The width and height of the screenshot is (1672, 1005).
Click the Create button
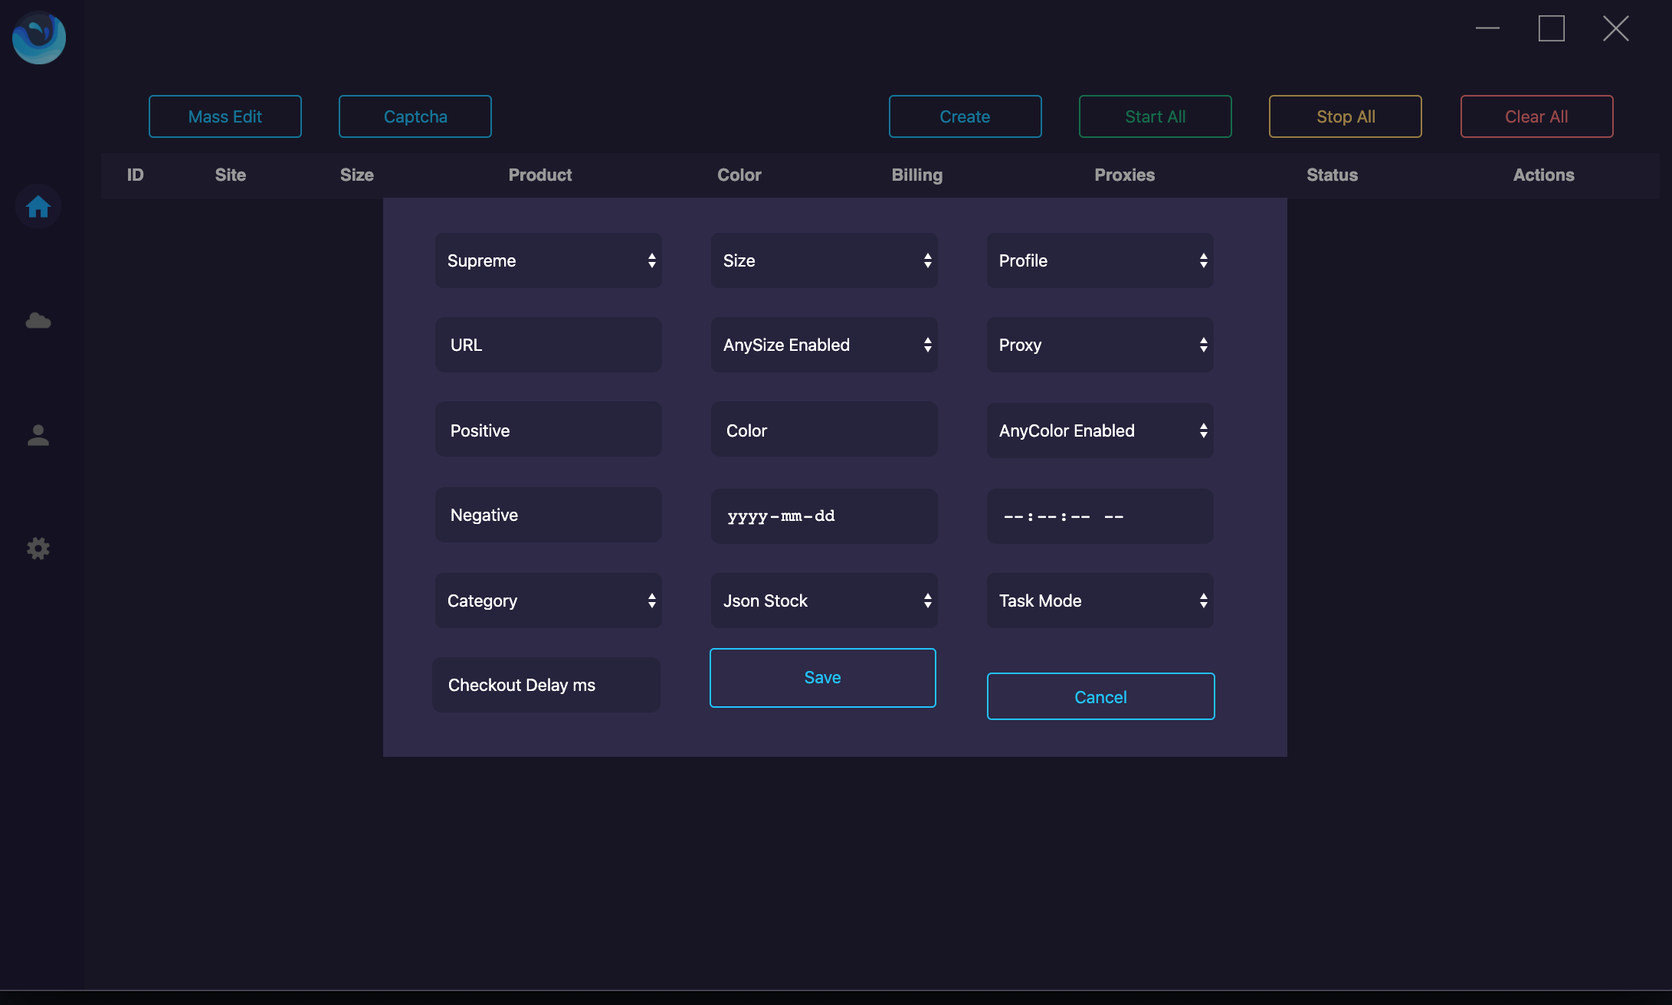(965, 116)
